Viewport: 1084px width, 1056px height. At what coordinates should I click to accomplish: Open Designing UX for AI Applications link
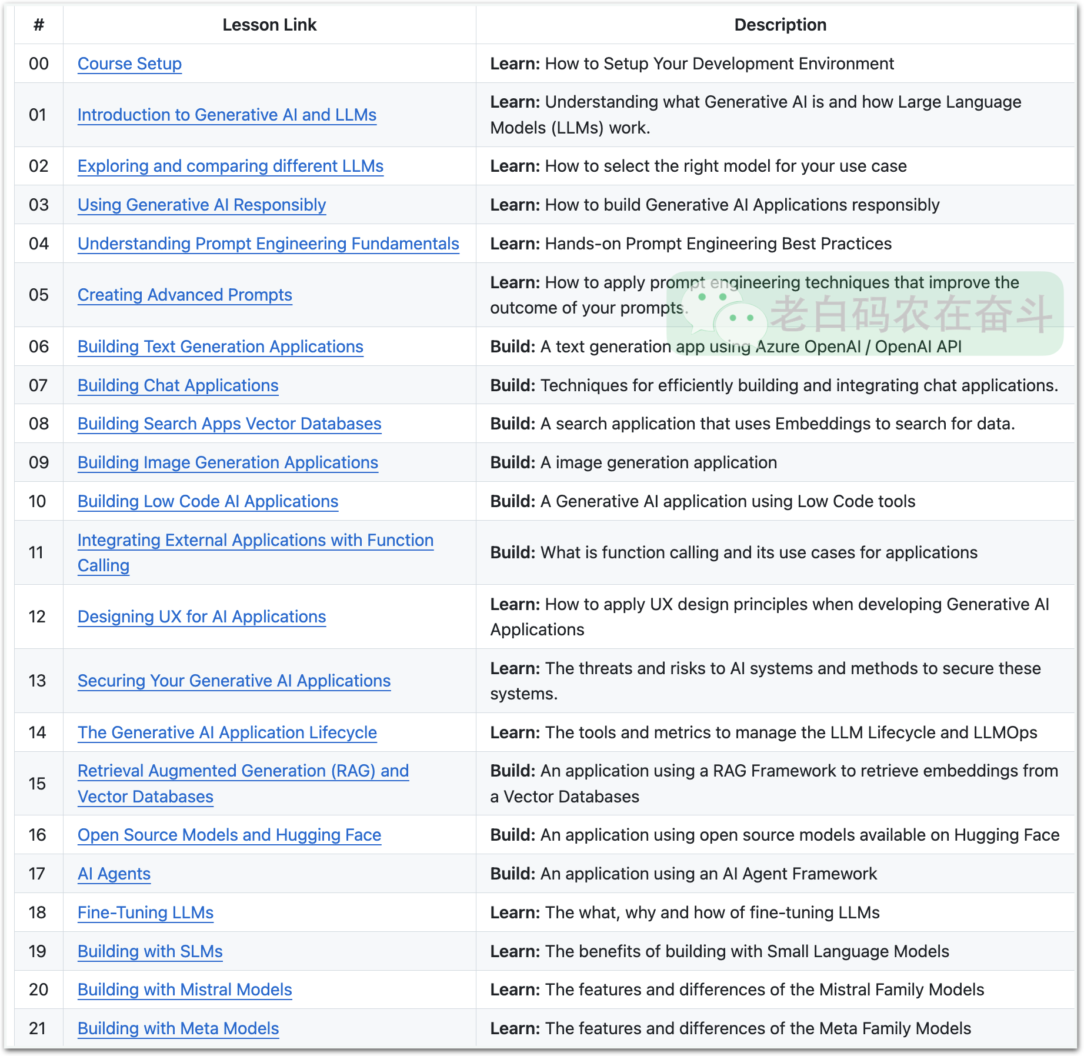(x=202, y=617)
